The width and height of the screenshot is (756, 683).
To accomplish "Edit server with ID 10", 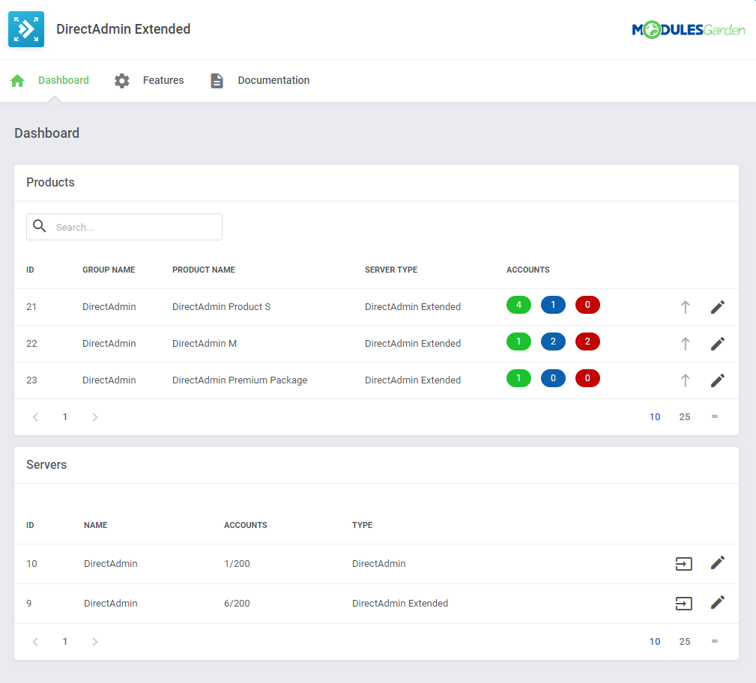I will pyautogui.click(x=718, y=562).
